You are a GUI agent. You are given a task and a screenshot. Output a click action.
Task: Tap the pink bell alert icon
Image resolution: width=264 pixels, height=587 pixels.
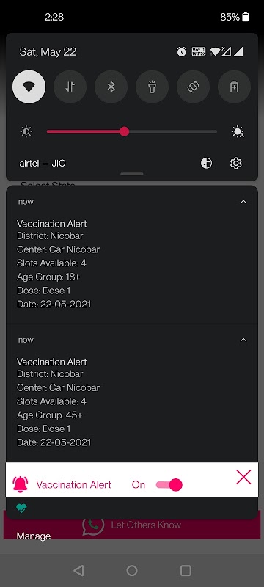[x=21, y=484]
